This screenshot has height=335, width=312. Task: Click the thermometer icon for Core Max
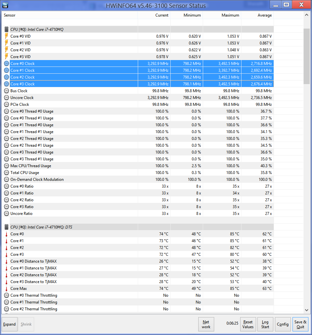[6, 289]
